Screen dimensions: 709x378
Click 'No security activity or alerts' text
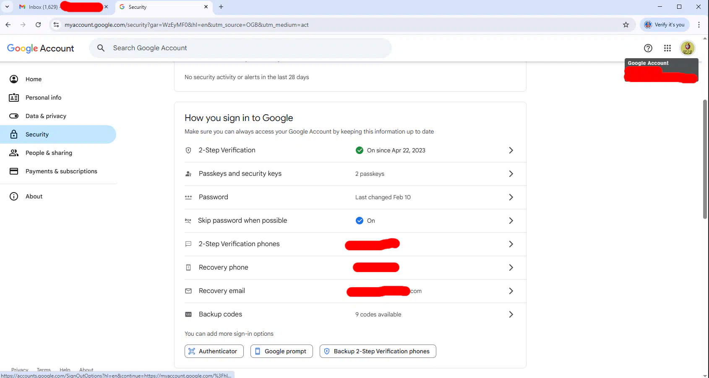click(x=247, y=77)
